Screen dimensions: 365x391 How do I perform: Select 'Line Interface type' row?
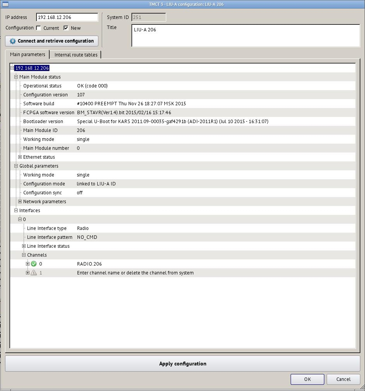183,228
